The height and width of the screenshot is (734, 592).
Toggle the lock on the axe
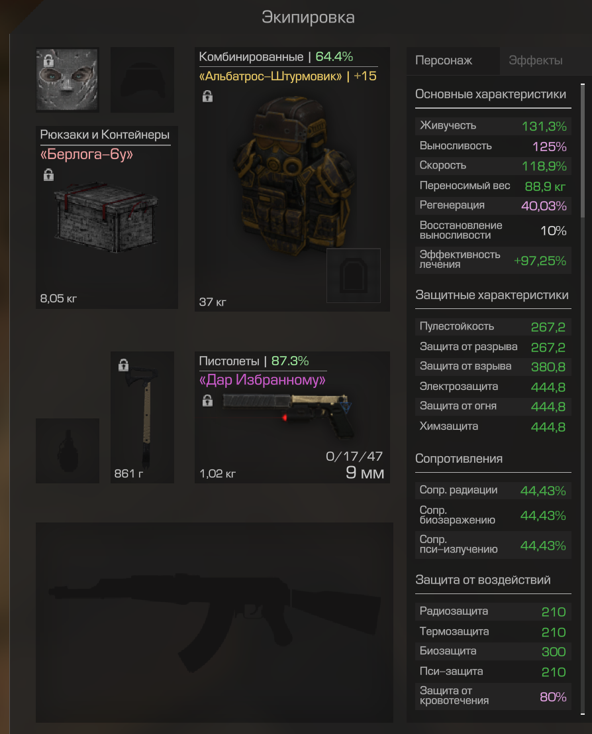(123, 365)
